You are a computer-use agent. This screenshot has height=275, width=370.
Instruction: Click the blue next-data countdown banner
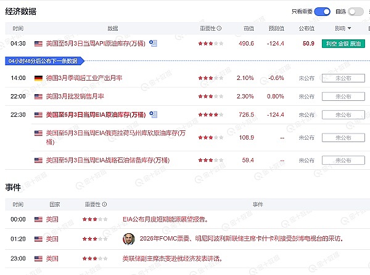(x=43, y=61)
